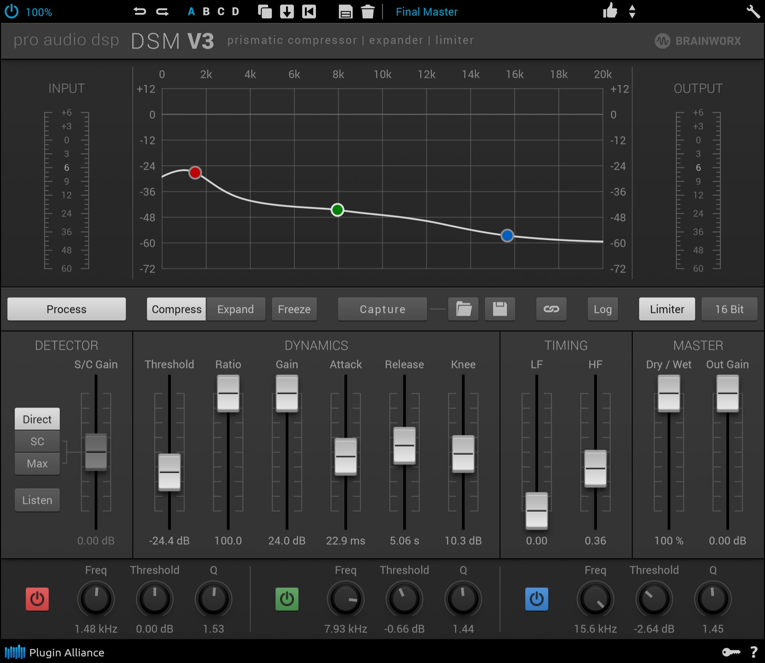Select the red band node on graph

click(x=195, y=173)
